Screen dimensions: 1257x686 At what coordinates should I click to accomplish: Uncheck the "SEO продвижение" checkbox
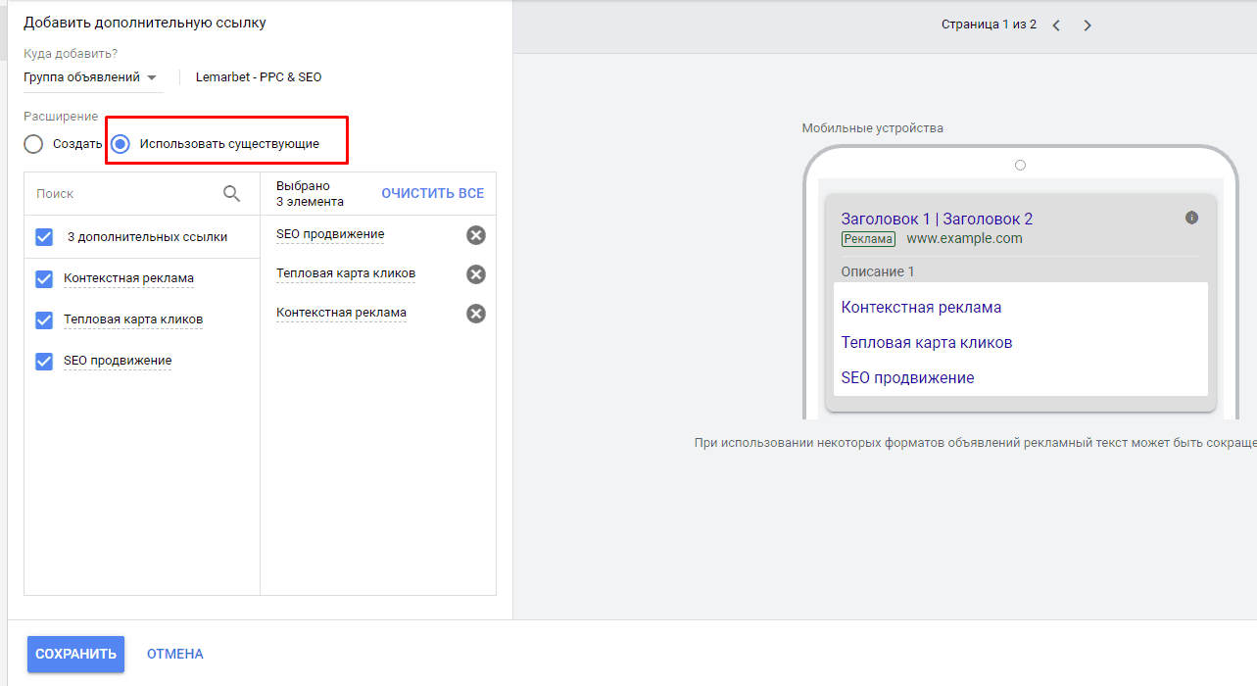[43, 361]
